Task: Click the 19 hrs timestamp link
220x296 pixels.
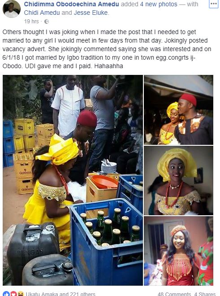Action: [31, 22]
